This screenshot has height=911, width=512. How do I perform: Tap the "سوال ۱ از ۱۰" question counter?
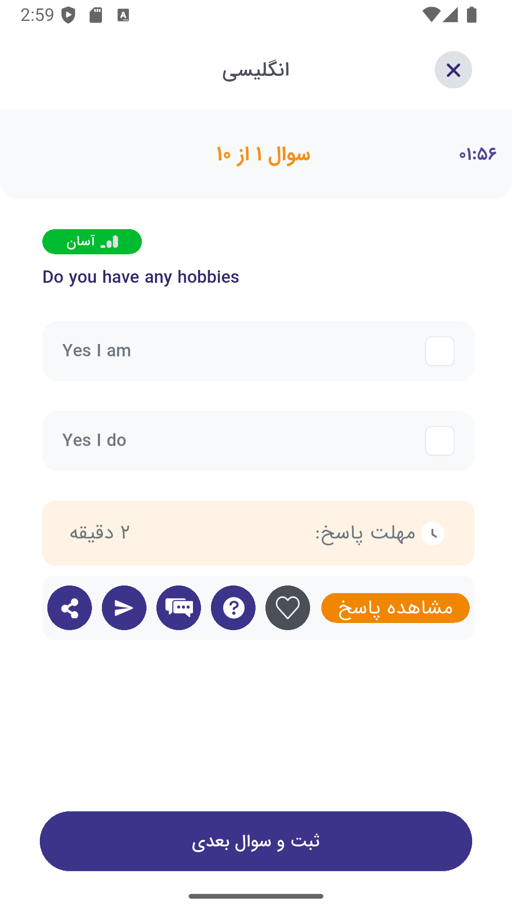click(x=263, y=155)
